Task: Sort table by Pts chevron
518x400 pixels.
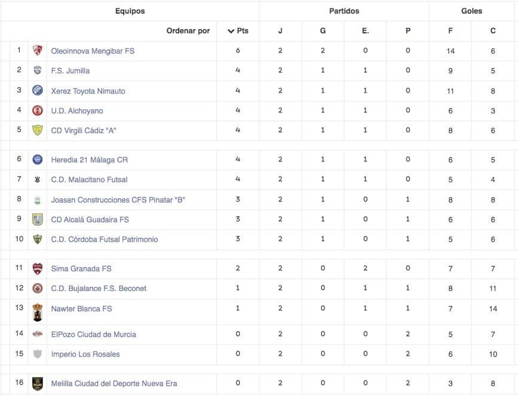Action: pyautogui.click(x=231, y=31)
